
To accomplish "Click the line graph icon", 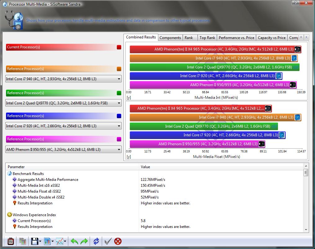I will (60, 241).
